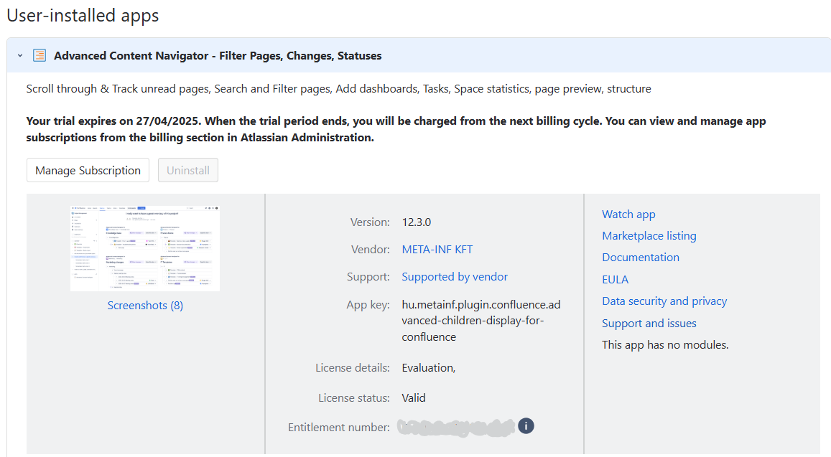Open Screenshots (8)
This screenshot has width=831, height=457.
145,305
